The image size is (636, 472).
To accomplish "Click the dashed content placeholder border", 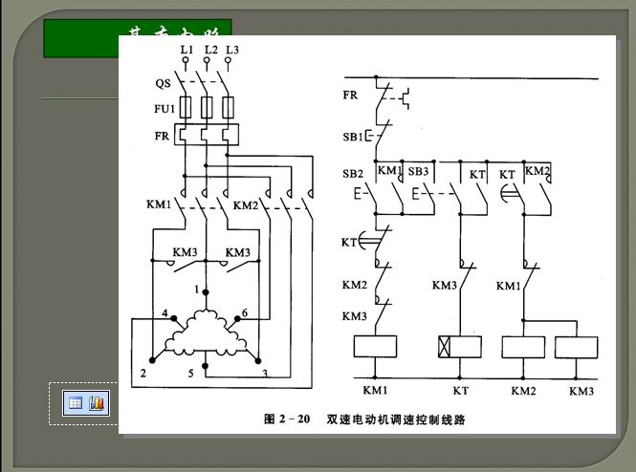I will click(50, 403).
